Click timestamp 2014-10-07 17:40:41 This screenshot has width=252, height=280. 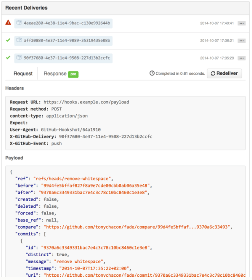[217, 23]
